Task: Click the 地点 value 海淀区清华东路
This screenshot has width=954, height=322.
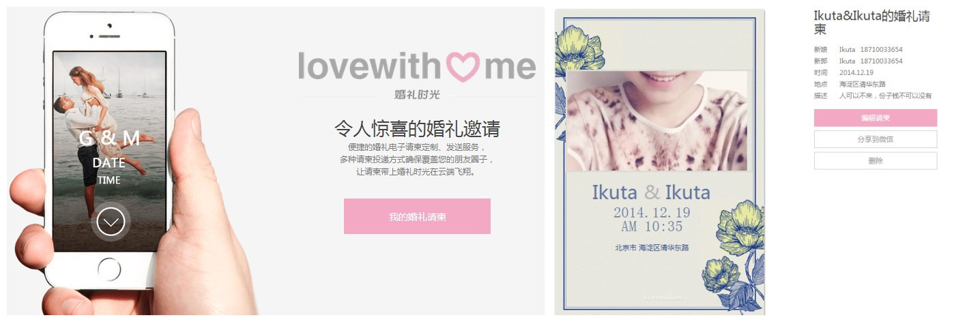Action: (863, 84)
